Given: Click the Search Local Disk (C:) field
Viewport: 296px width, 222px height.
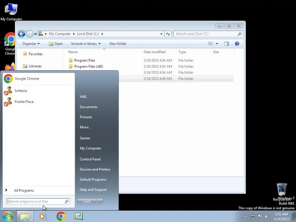Looking at the screenshot, I should point(208,34).
